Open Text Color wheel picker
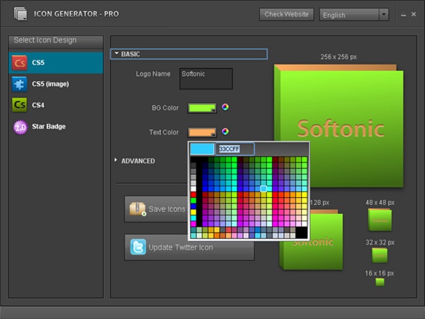The image size is (425, 319). [x=225, y=131]
